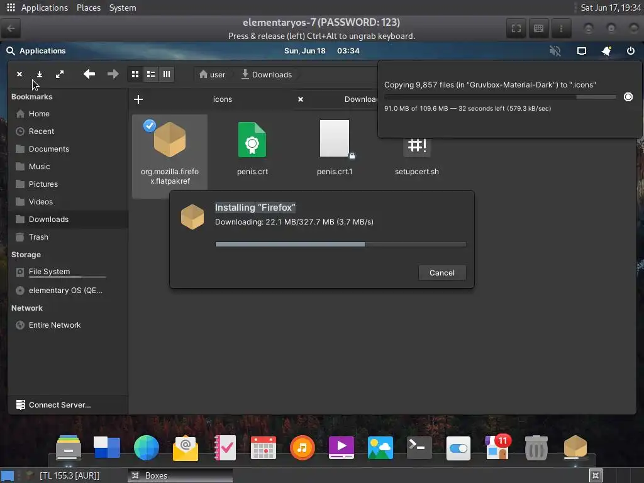The width and height of the screenshot is (644, 483).
Task: Launch Photos from the dock
Action: click(380, 447)
